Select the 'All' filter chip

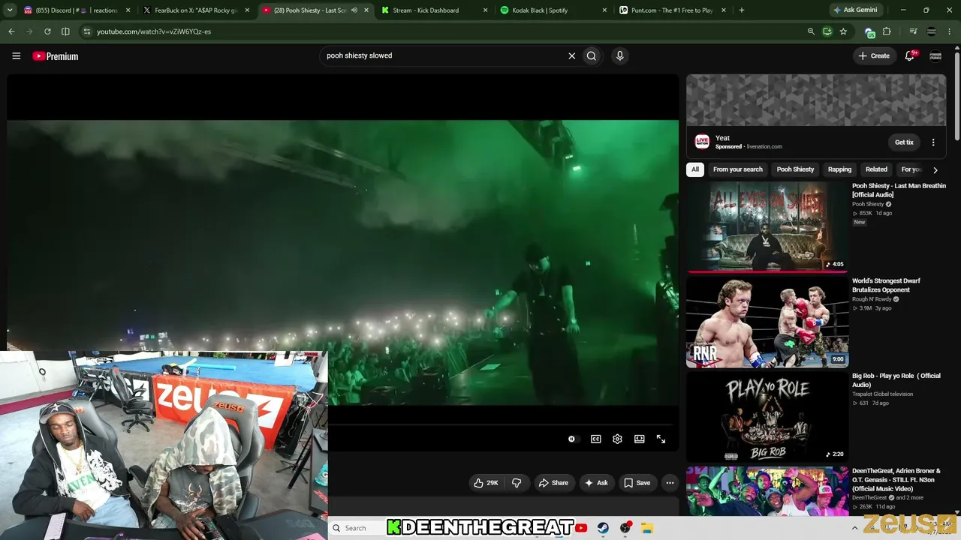[695, 169]
